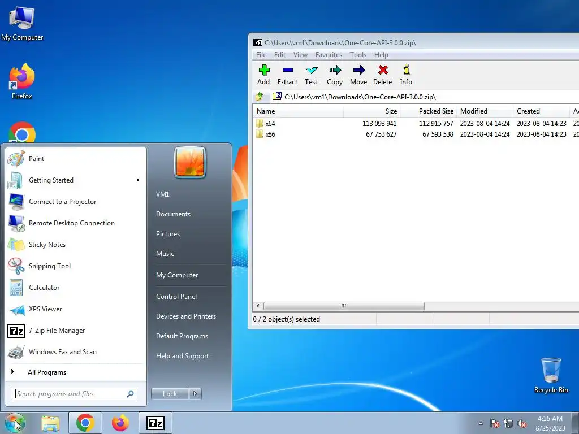
Task: Click the horizontal scrollbar thumb in 7-Zip
Action: click(344, 306)
